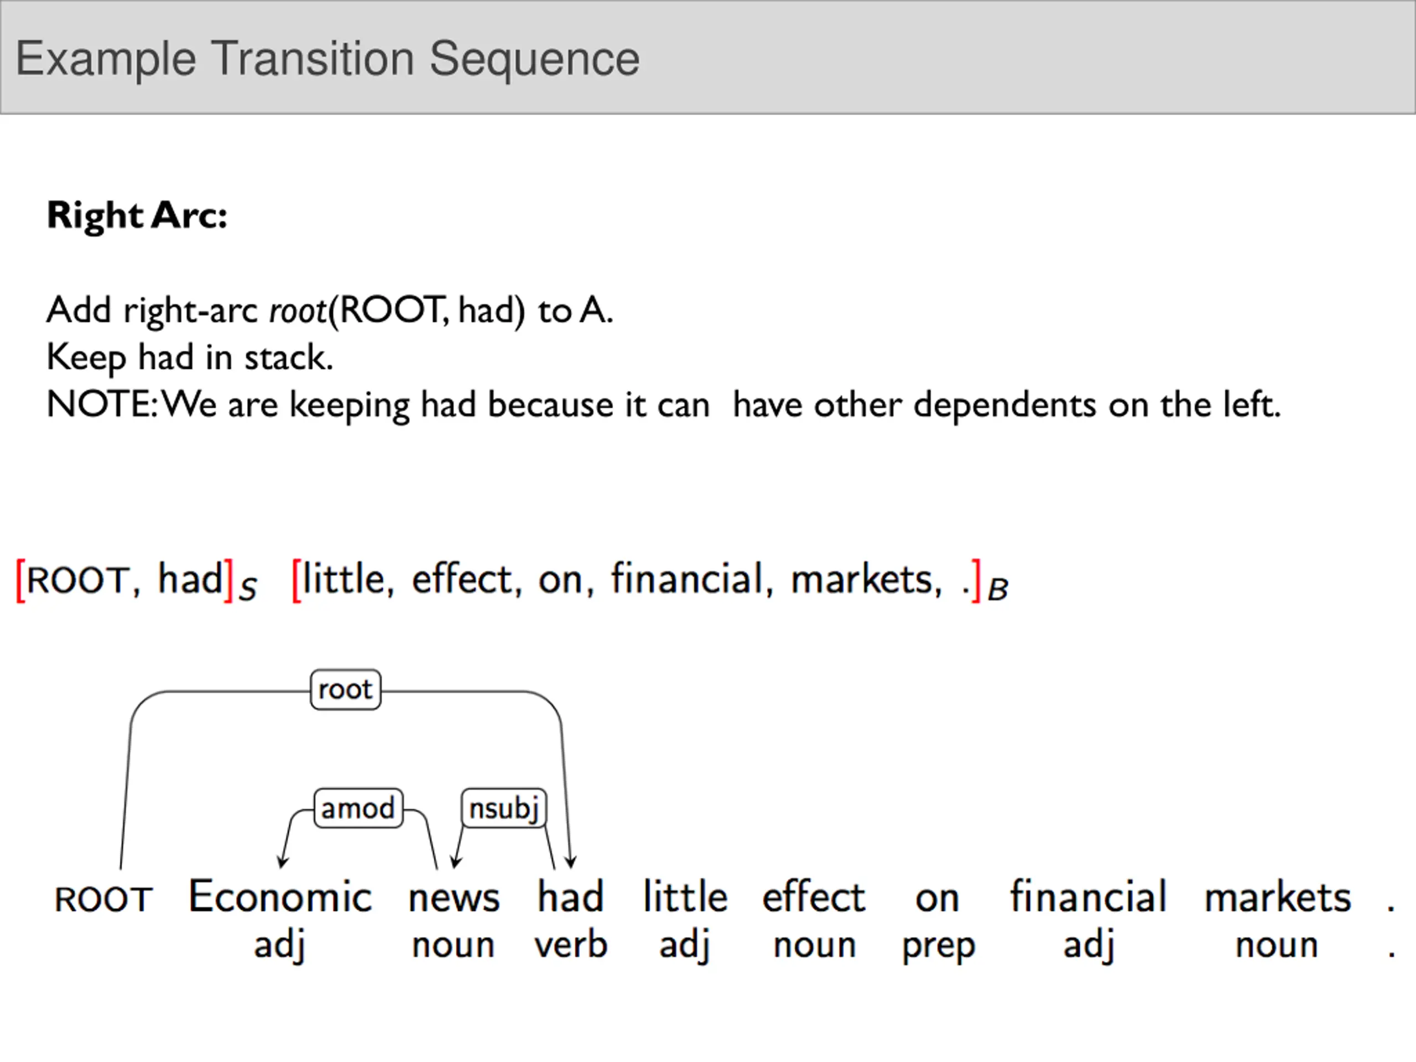Image resolution: width=1416 pixels, height=1062 pixels.
Task: Click the "verb" part-of-speech tag
Action: tap(571, 945)
